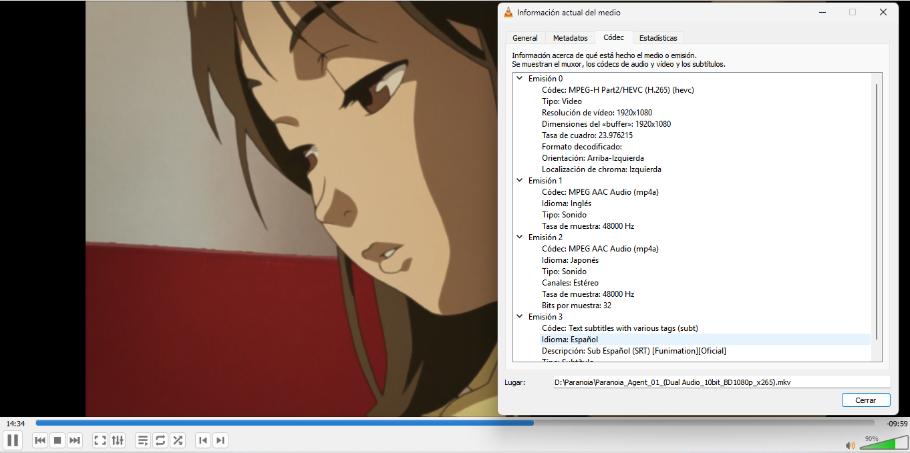Collapse the Emisión 0 stream node
Image resolution: width=910 pixels, height=453 pixels.
coord(520,79)
